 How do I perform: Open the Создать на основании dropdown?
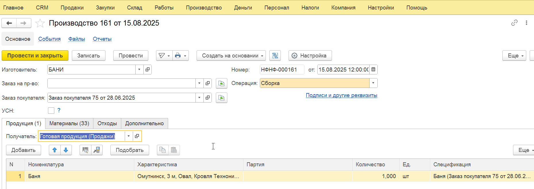pos(231,56)
